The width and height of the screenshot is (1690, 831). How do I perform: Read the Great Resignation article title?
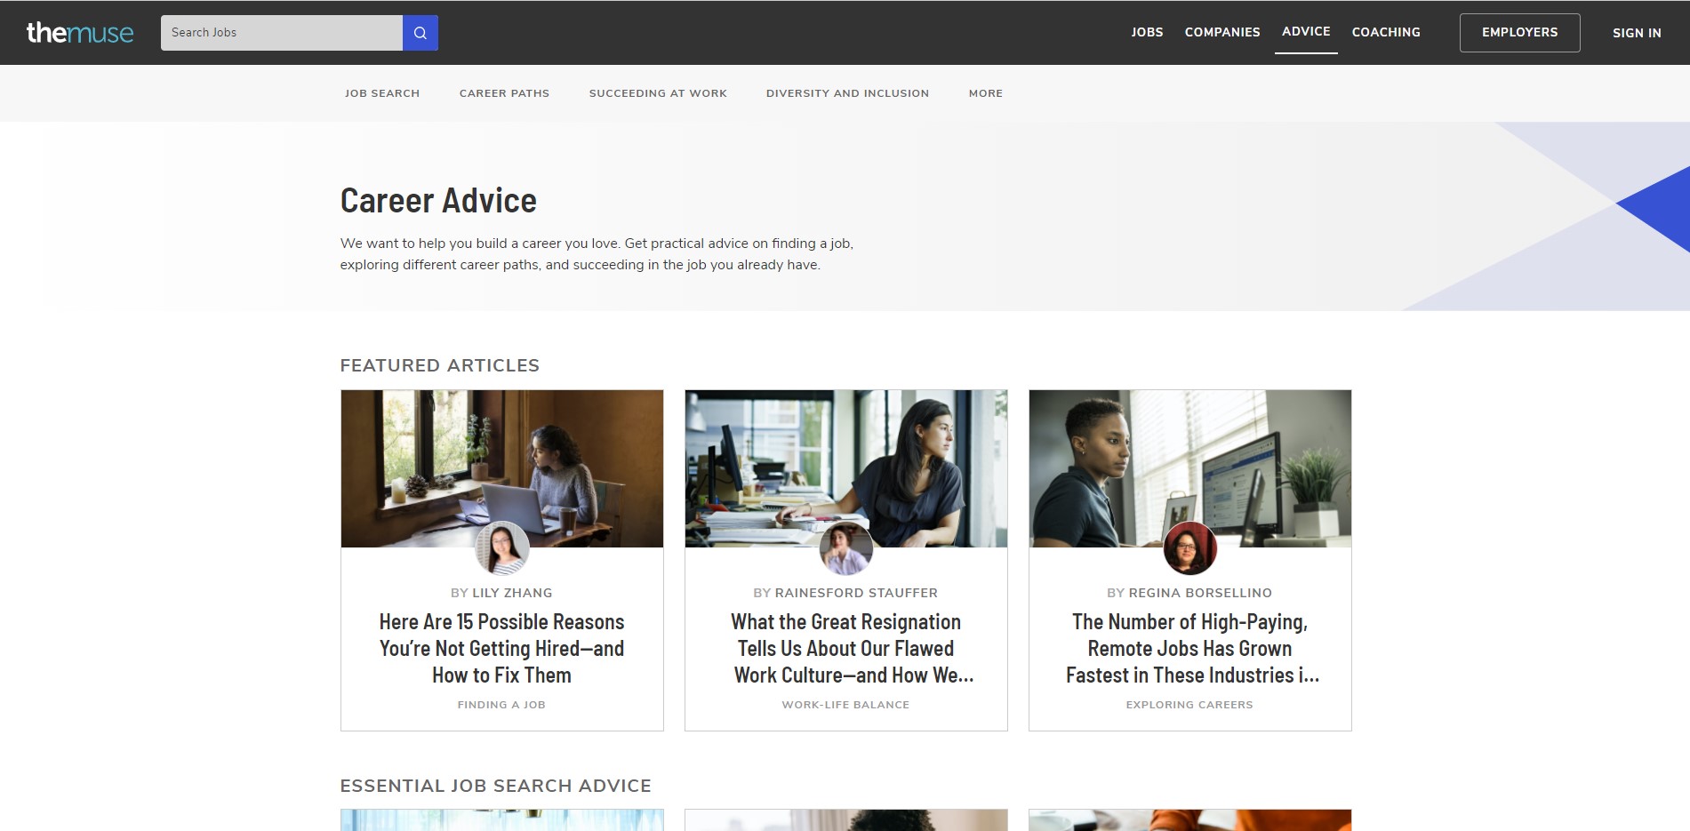[x=845, y=648]
